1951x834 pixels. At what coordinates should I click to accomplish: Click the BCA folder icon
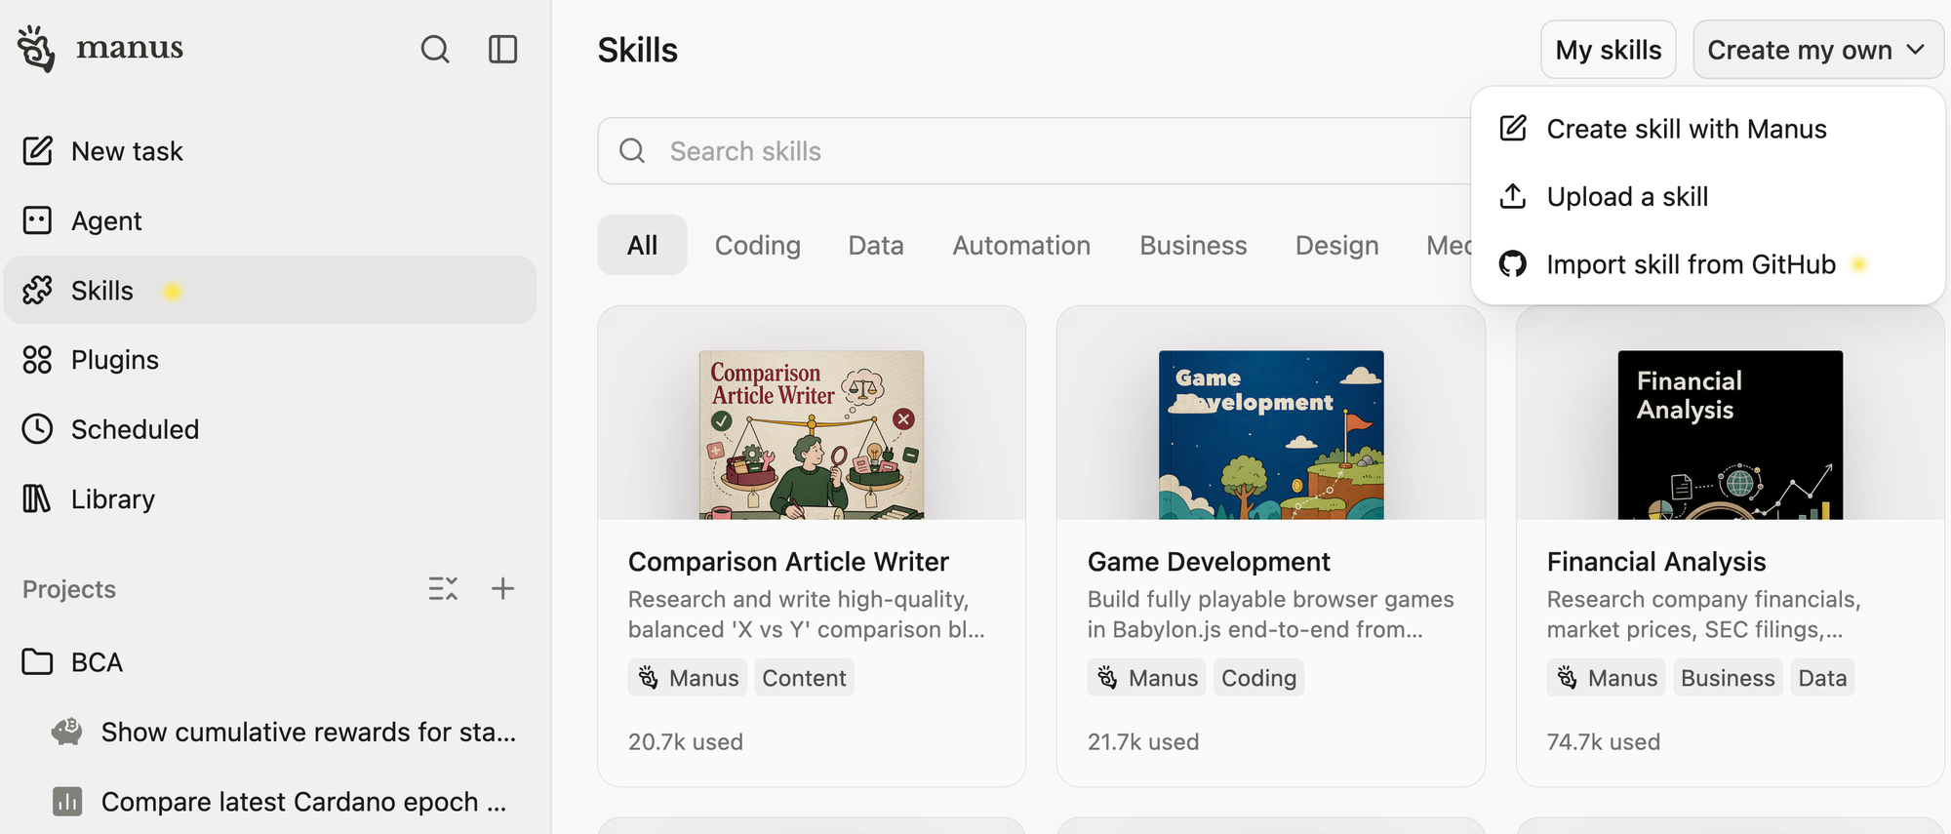(37, 661)
